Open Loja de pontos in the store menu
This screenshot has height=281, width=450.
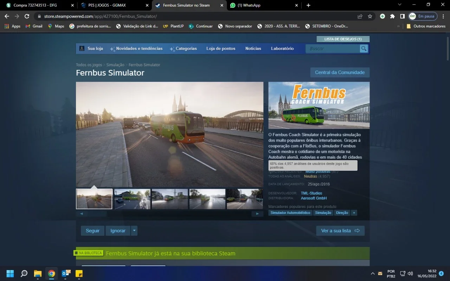[221, 48]
